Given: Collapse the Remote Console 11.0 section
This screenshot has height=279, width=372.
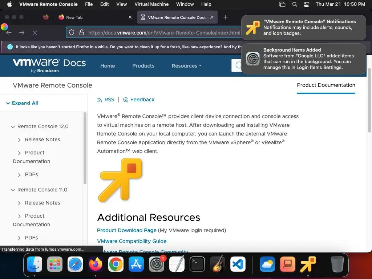Looking at the screenshot, I should click(x=13, y=190).
